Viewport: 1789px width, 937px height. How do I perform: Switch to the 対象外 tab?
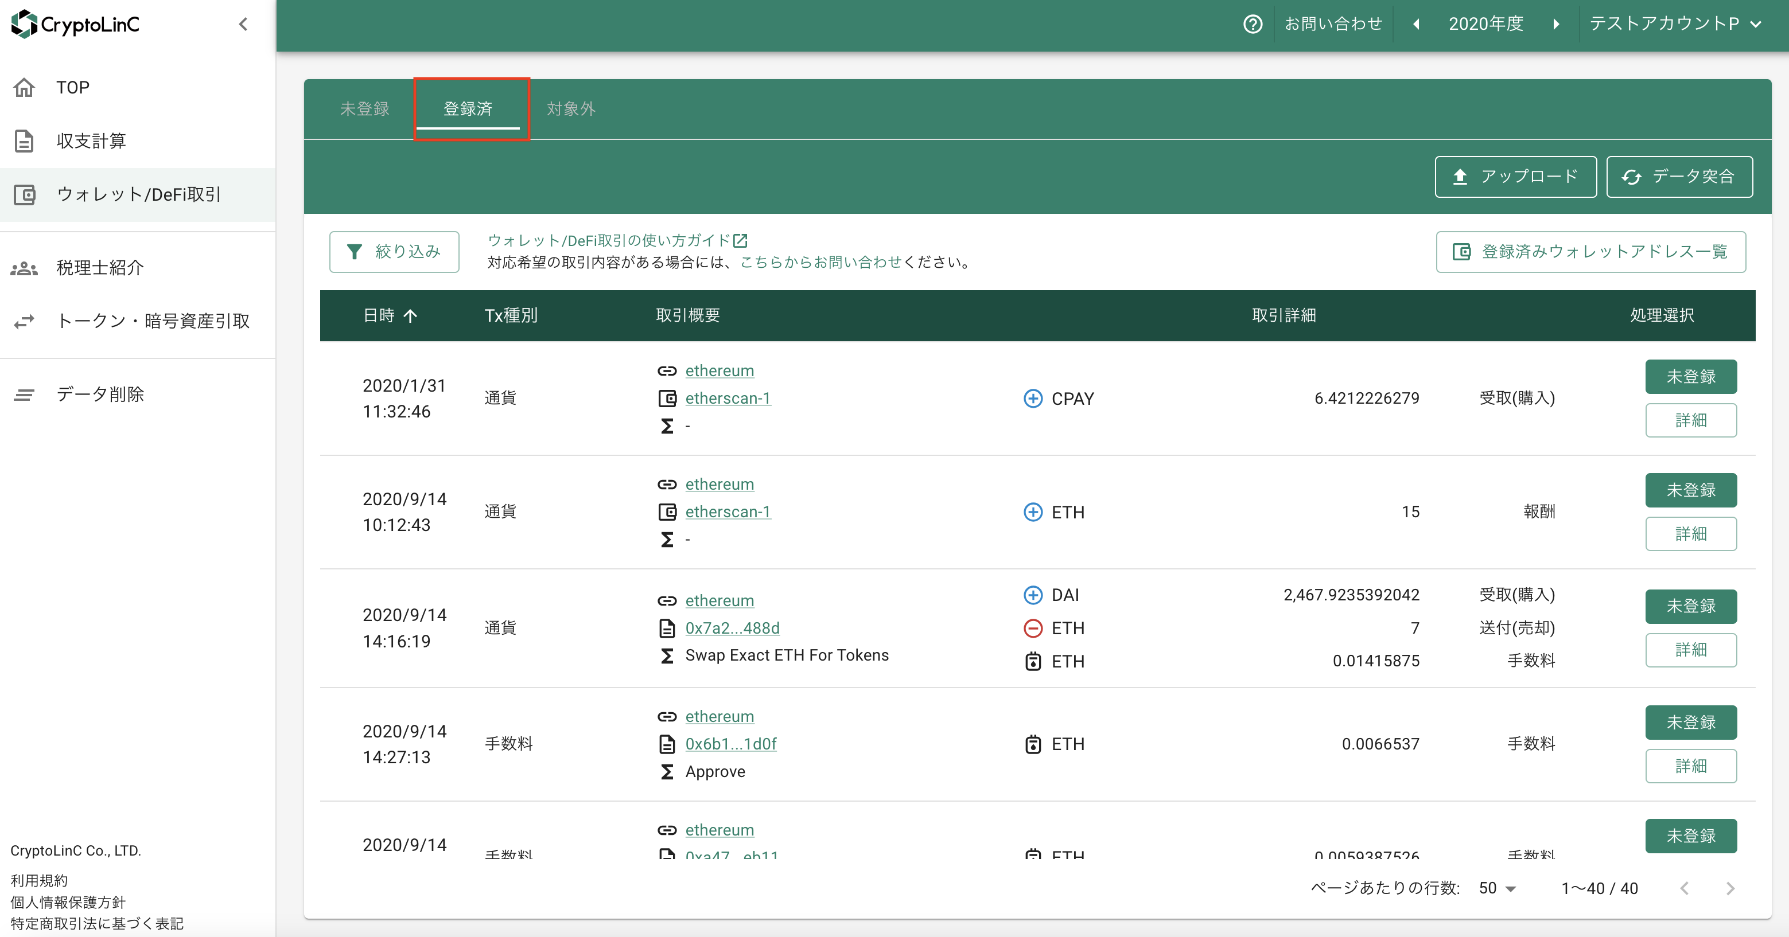(x=571, y=109)
